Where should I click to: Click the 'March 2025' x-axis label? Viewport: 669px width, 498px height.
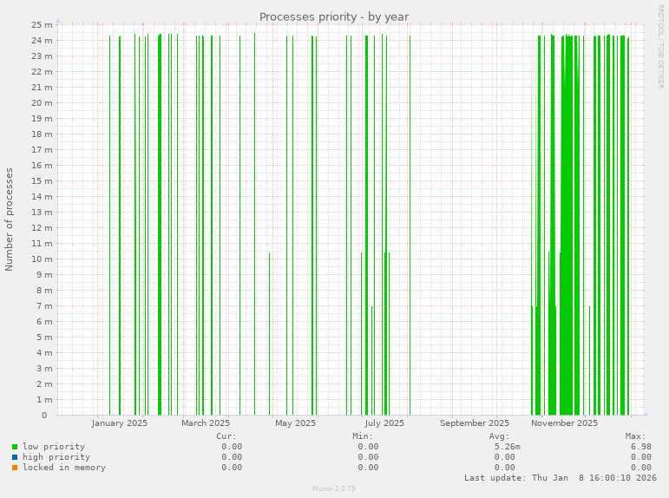click(x=206, y=423)
